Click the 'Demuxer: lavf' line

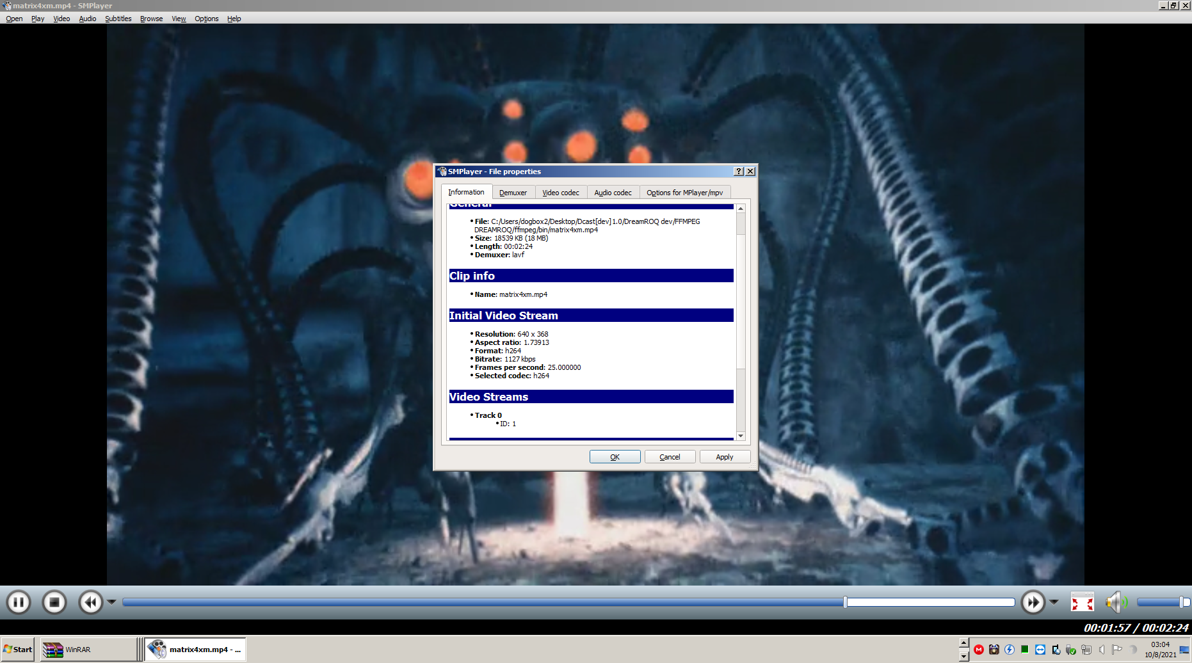click(499, 255)
